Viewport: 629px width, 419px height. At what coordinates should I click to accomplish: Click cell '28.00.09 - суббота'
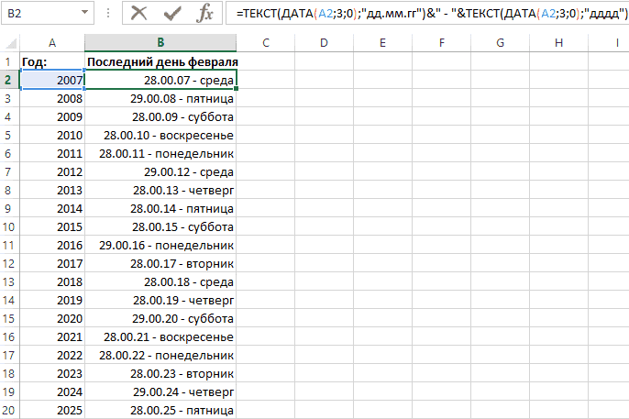[160, 116]
